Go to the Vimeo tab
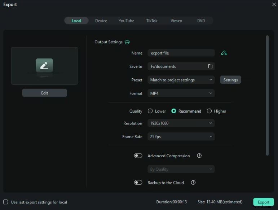 (x=176, y=21)
